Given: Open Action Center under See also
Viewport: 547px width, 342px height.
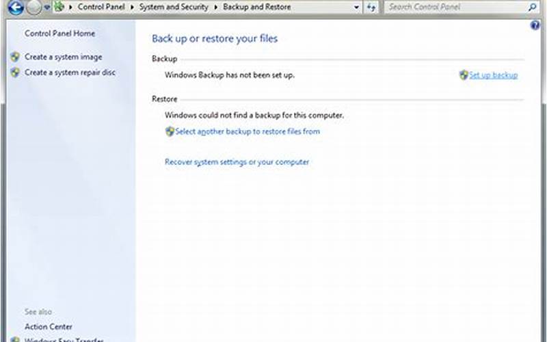Looking at the screenshot, I should pyautogui.click(x=49, y=327).
